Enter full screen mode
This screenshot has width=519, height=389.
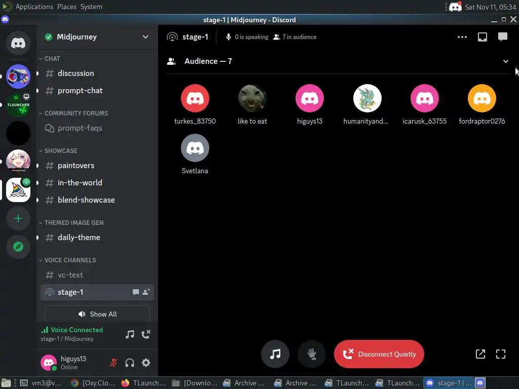pyautogui.click(x=501, y=354)
